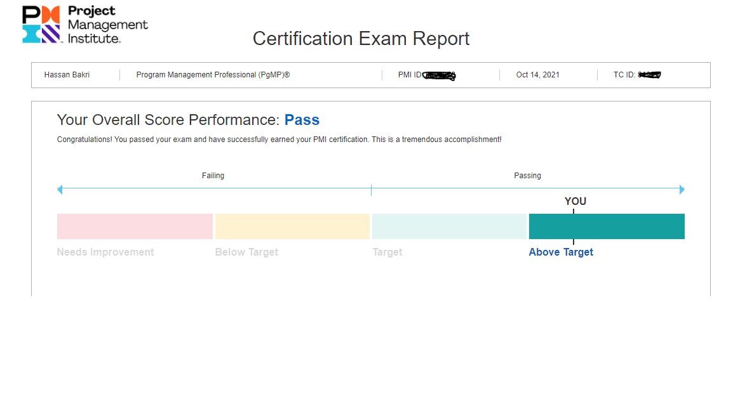Click the exam date Oct 14, 2021

point(537,75)
